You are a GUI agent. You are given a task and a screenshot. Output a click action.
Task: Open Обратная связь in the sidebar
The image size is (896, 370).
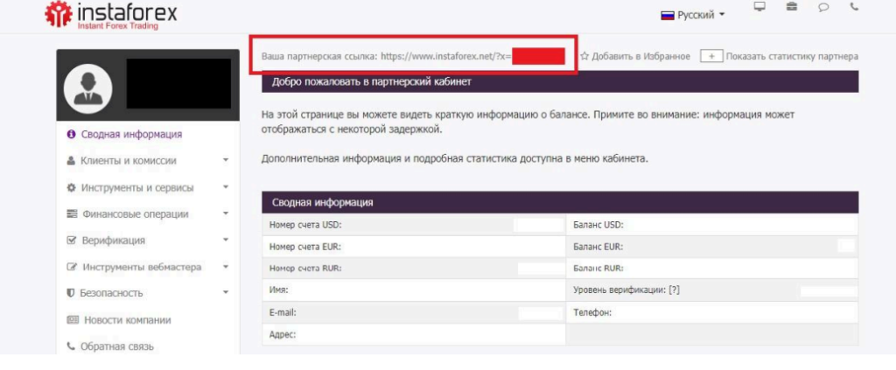tap(118, 346)
